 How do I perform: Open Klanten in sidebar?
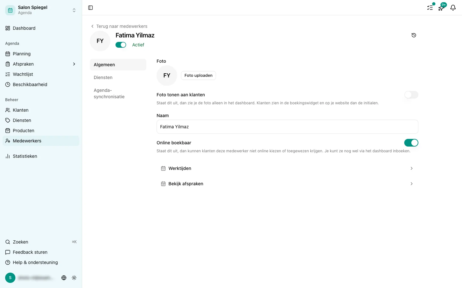[x=41, y=110]
